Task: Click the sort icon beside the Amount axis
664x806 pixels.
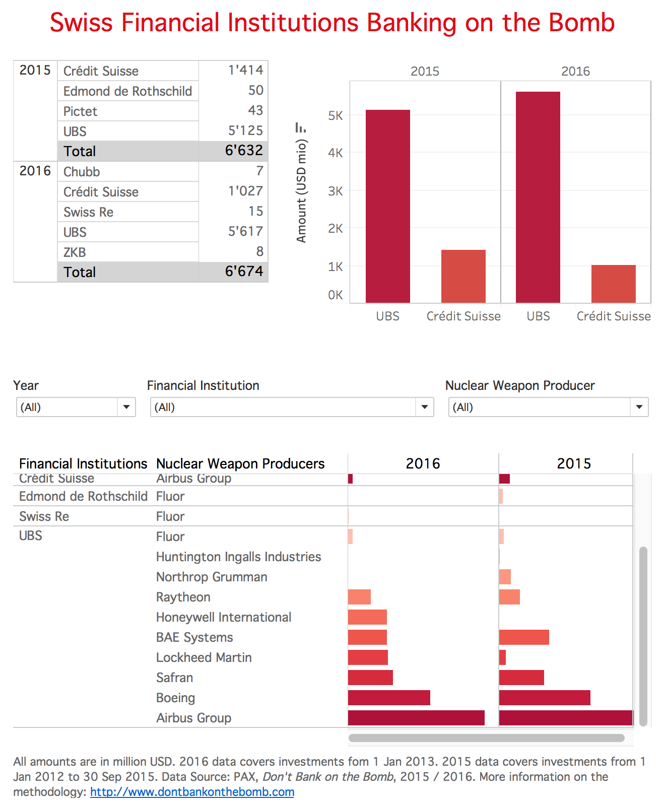Action: (300, 128)
